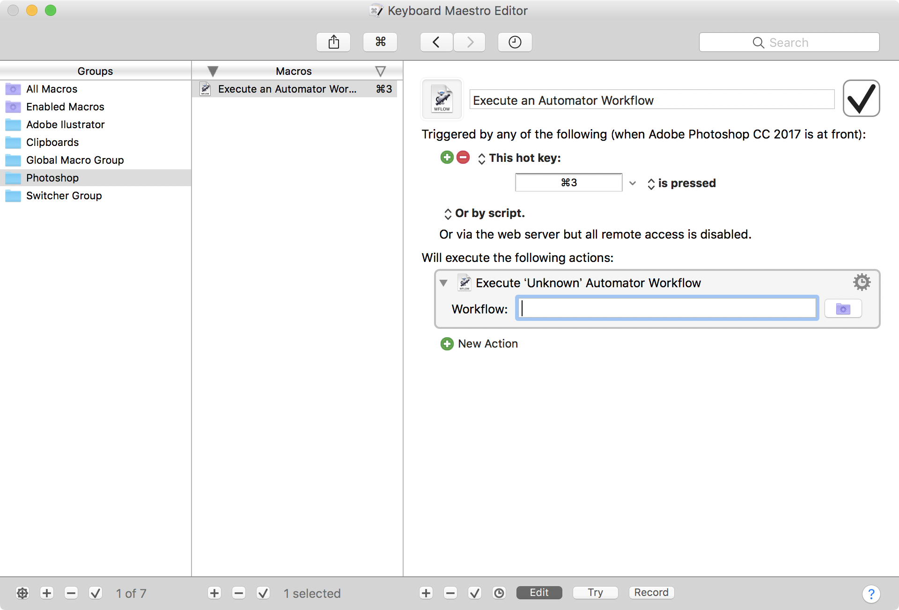Click the Record button
This screenshot has width=899, height=610.
[x=651, y=592]
